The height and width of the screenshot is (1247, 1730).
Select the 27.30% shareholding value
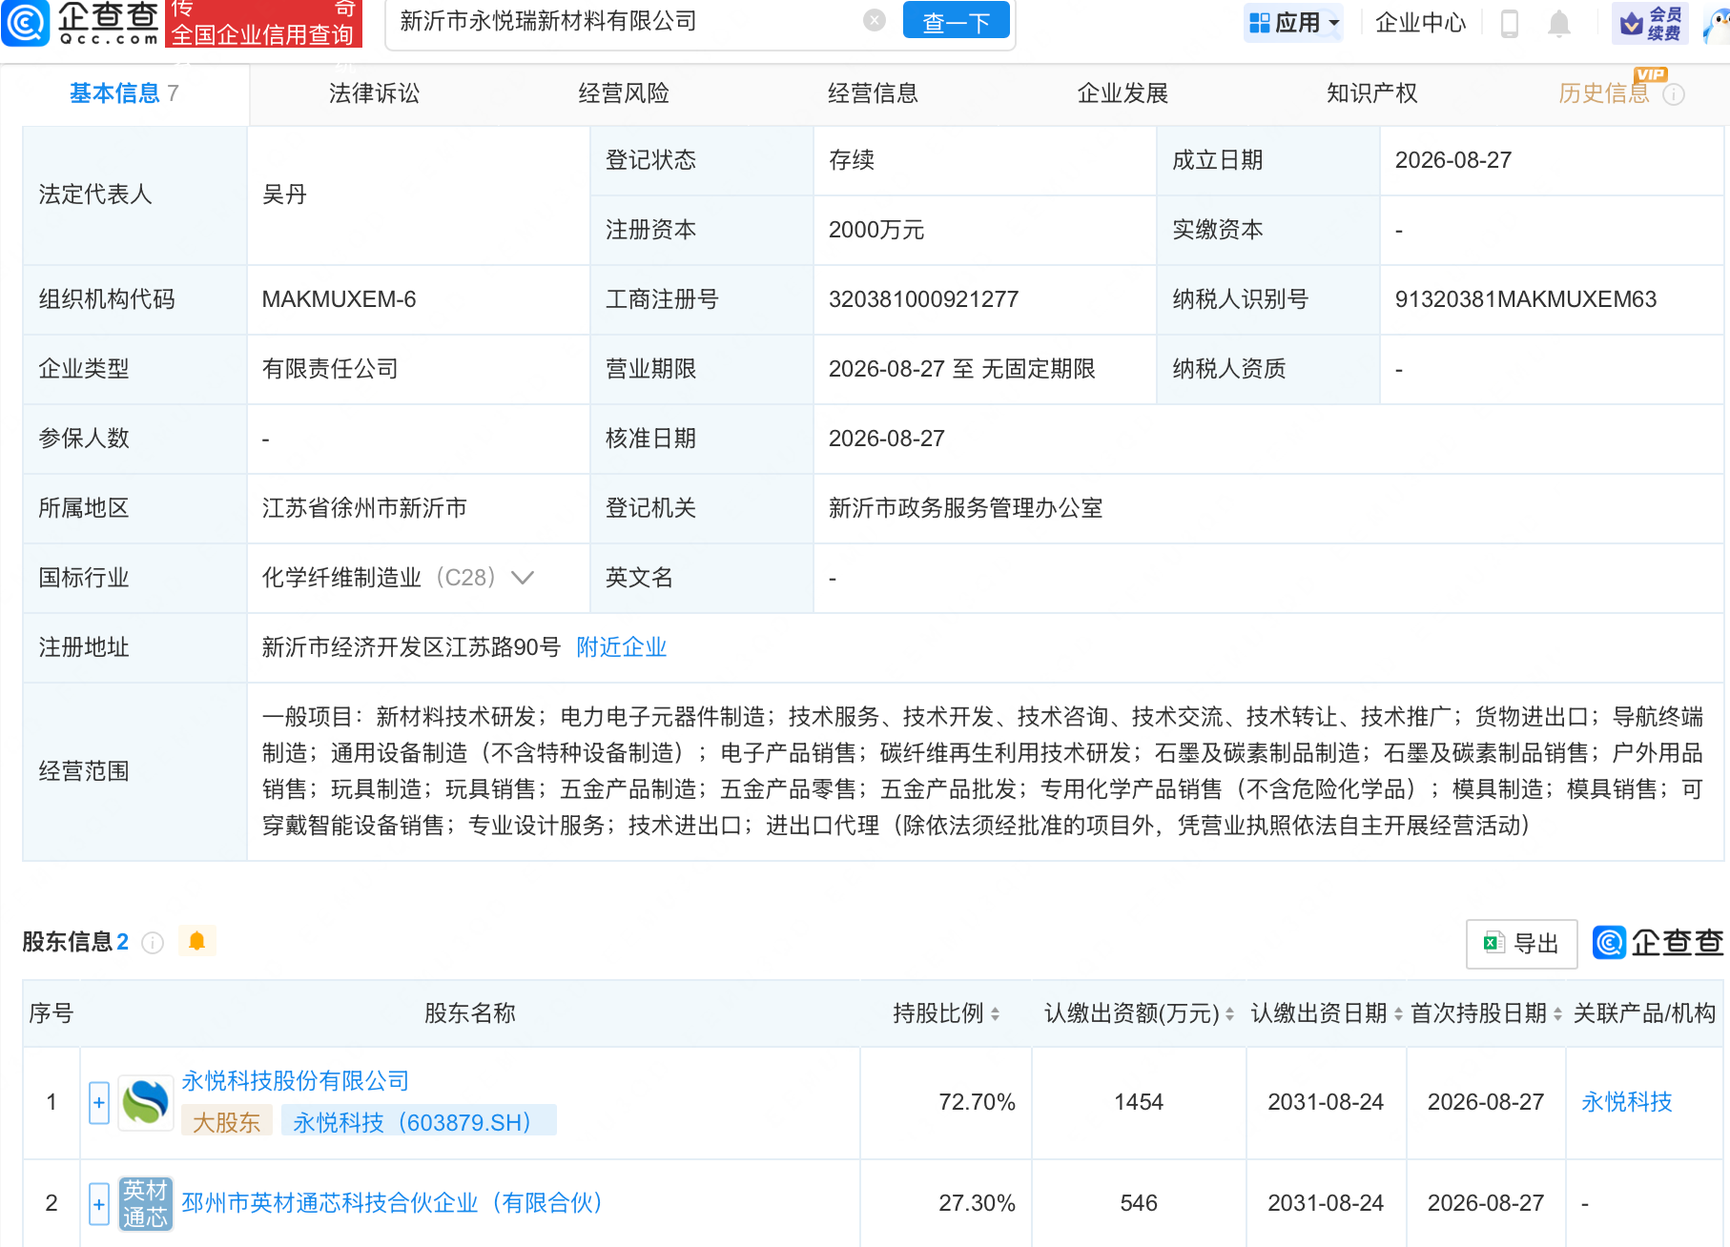tap(977, 1203)
